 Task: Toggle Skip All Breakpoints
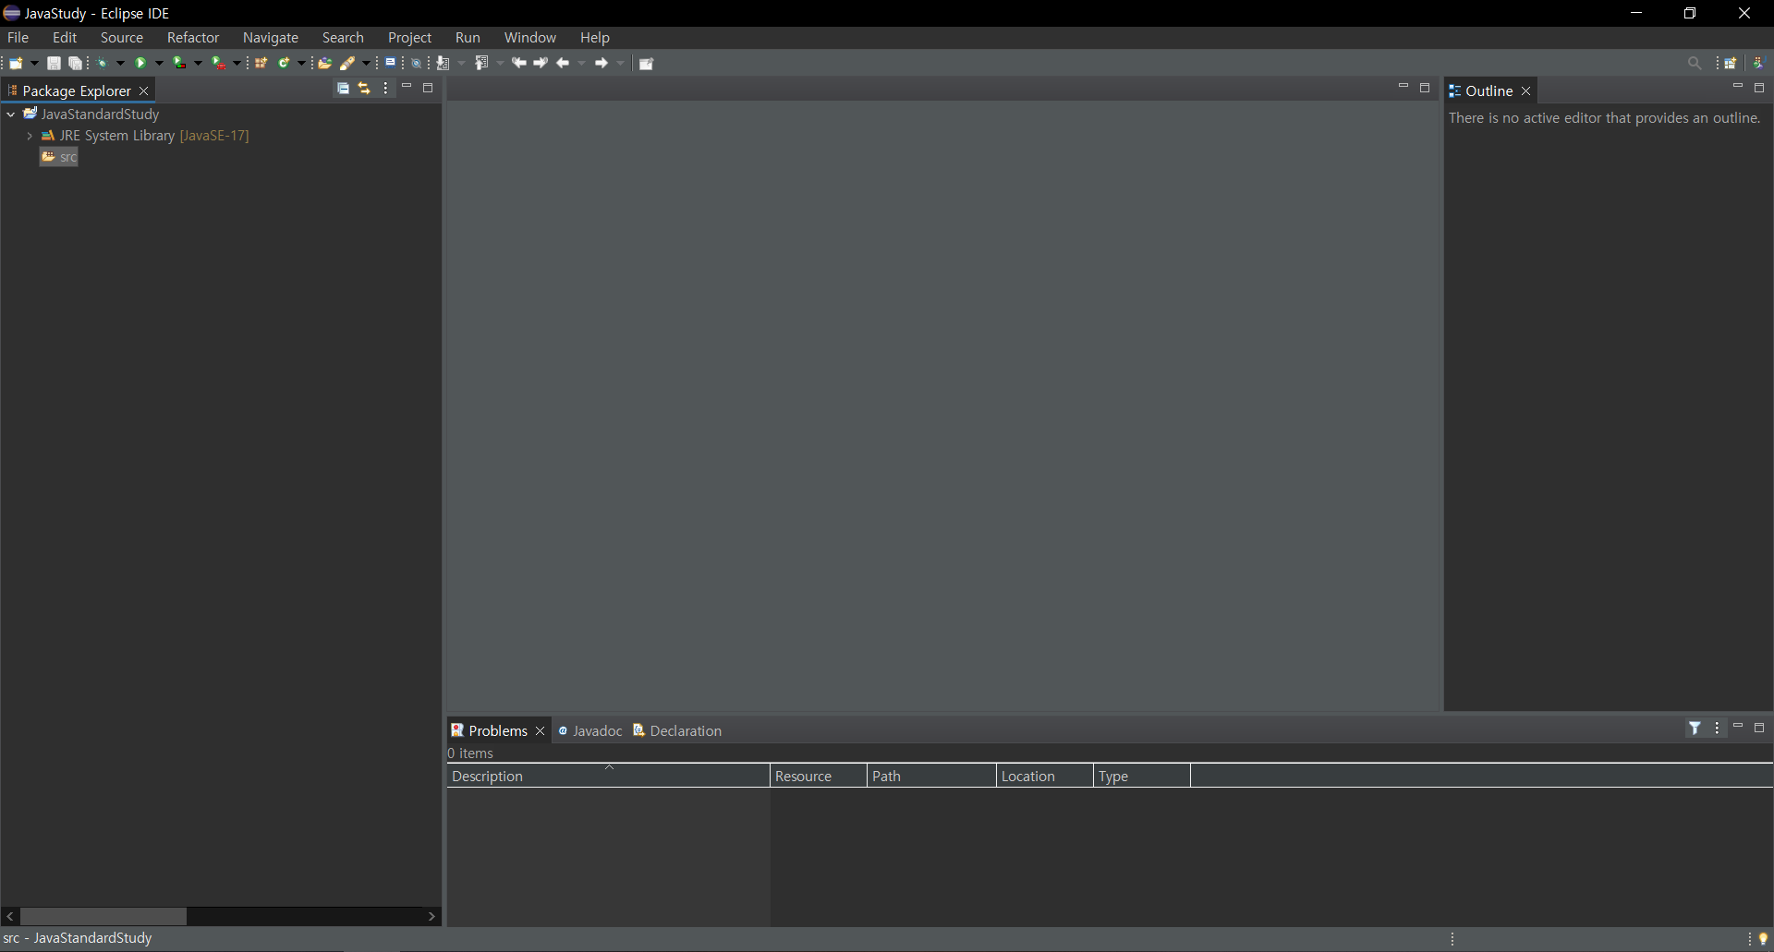(x=417, y=64)
